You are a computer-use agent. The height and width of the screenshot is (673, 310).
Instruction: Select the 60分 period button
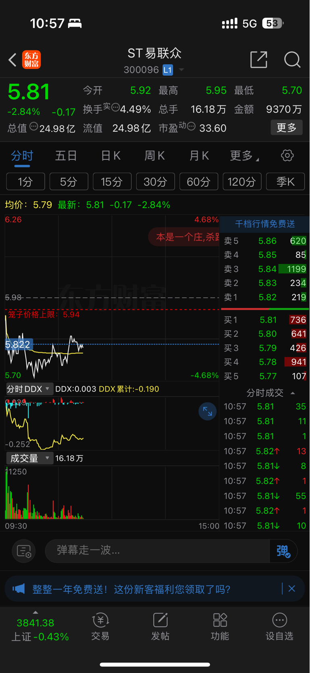pos(199,181)
